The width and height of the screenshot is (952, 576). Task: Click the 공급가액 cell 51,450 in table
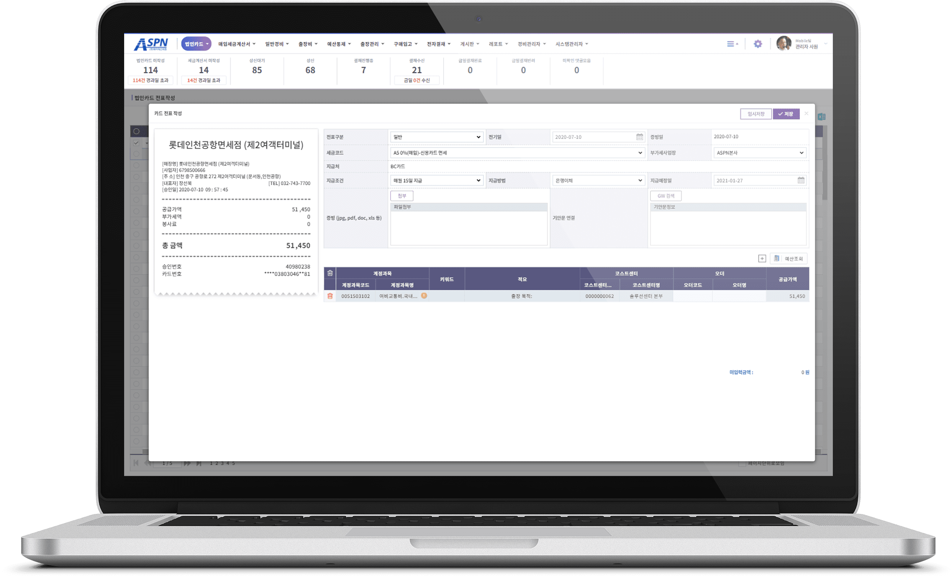[787, 296]
